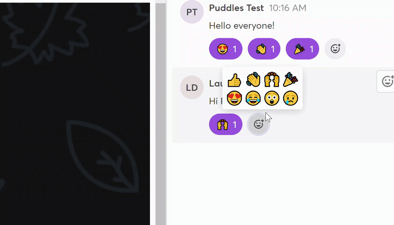Click the vertical gray divider beside chat panel
Screen dimensions: 394x225
click(x=161, y=112)
